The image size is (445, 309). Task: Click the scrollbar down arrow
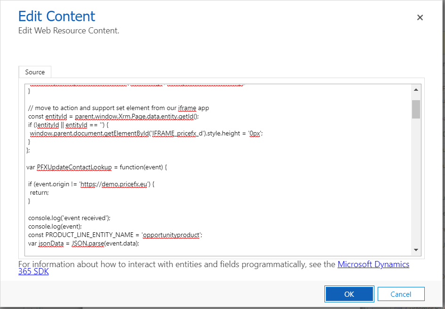point(416,250)
